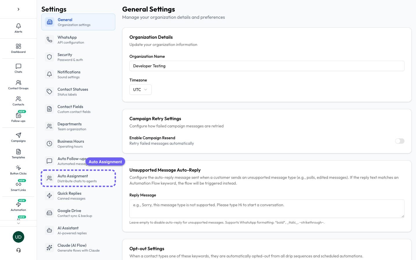Show more sidebar items with down chevron

pyautogui.click(x=18, y=223)
